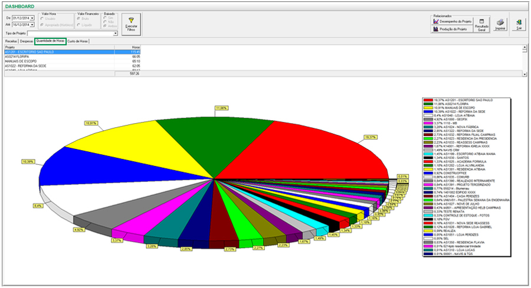
Task: Switch to the Custo de Horas tab
Action: (77, 41)
